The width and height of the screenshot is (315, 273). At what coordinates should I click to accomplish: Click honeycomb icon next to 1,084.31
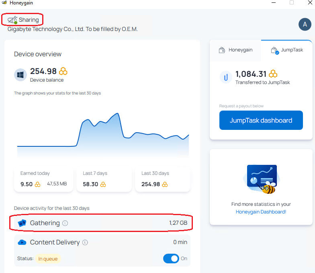pyautogui.click(x=273, y=74)
